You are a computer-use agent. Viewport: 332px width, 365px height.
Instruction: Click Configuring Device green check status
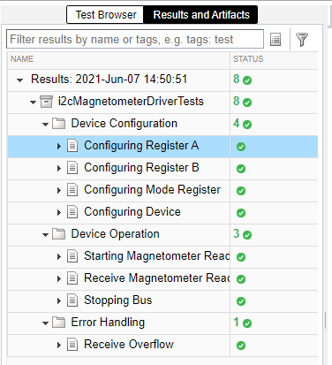pyautogui.click(x=241, y=213)
